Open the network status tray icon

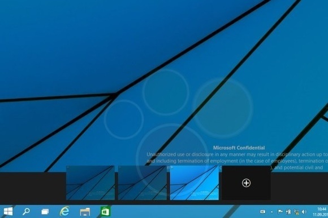coord(296,212)
